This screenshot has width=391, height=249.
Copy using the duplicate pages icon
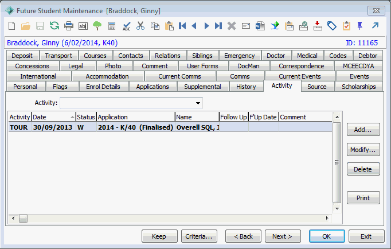(x=155, y=26)
